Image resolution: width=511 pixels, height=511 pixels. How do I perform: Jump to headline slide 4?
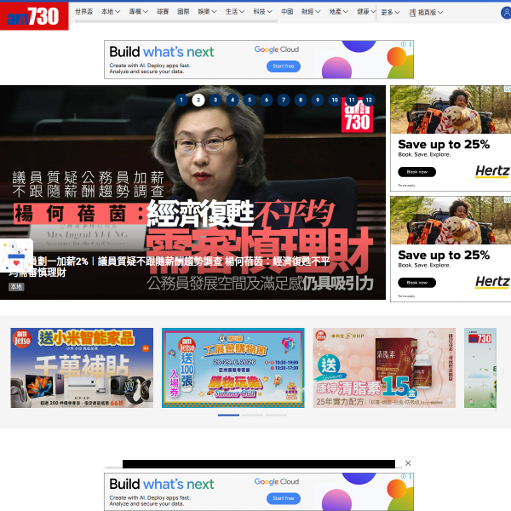233,100
